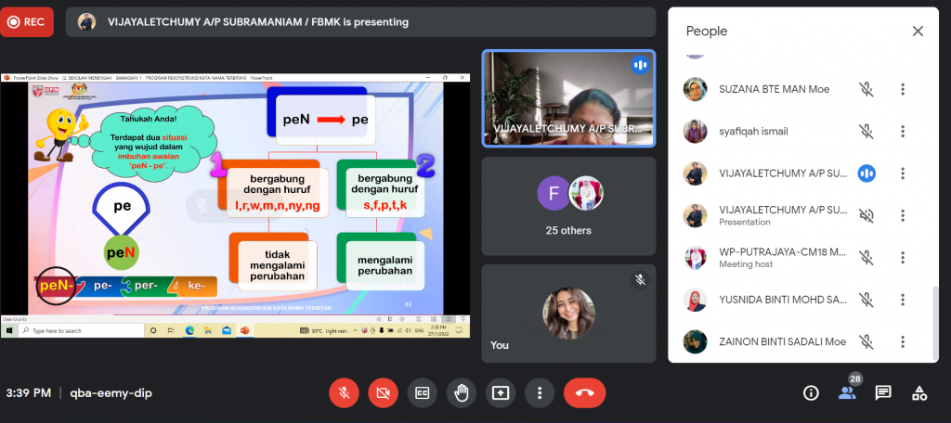Open the meeting details info icon
Screen dimensions: 951x423
coord(811,392)
